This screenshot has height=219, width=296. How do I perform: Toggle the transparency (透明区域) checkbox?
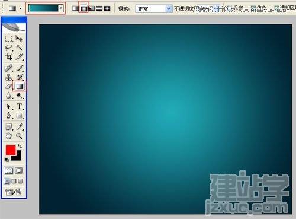pos(276,8)
